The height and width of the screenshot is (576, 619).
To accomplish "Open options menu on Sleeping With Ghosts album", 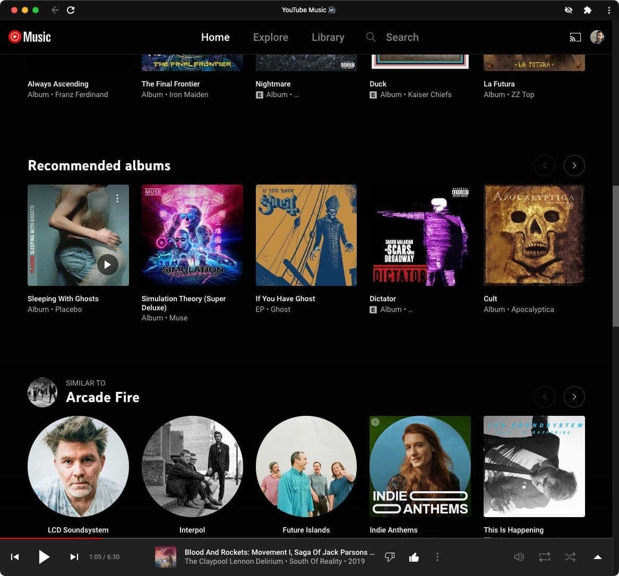I will [x=117, y=198].
